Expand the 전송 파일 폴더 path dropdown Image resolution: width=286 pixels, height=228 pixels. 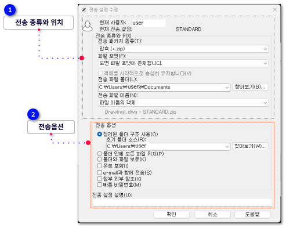coord(227,88)
